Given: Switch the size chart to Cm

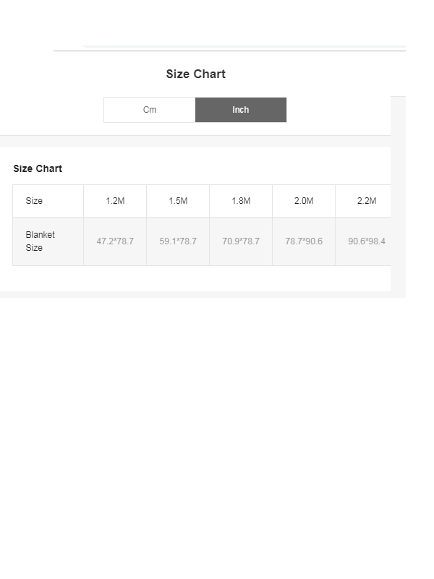Looking at the screenshot, I should coord(150,110).
